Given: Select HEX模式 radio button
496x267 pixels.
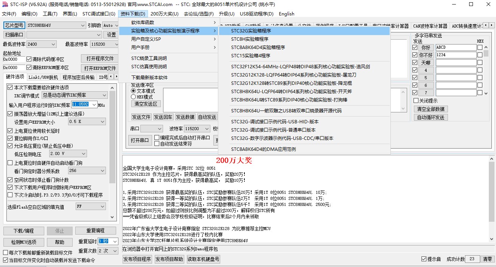Looking at the screenshot, I should [x=133, y=97].
